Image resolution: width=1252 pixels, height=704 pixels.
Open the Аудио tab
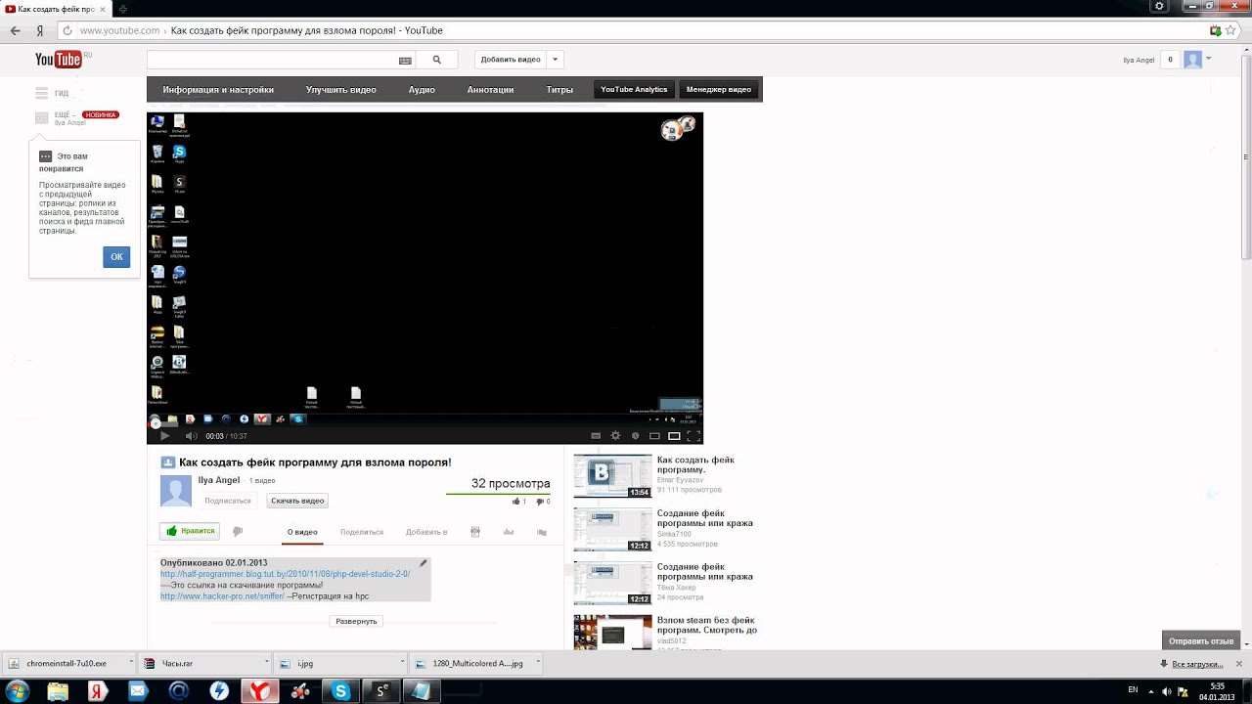coord(422,90)
